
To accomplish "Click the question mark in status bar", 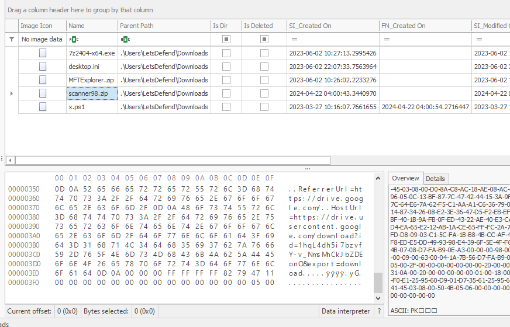I will point(379,311).
